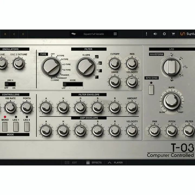195x195 pixels.
Task: Click the exclamation alert icon
Action: point(146,34)
